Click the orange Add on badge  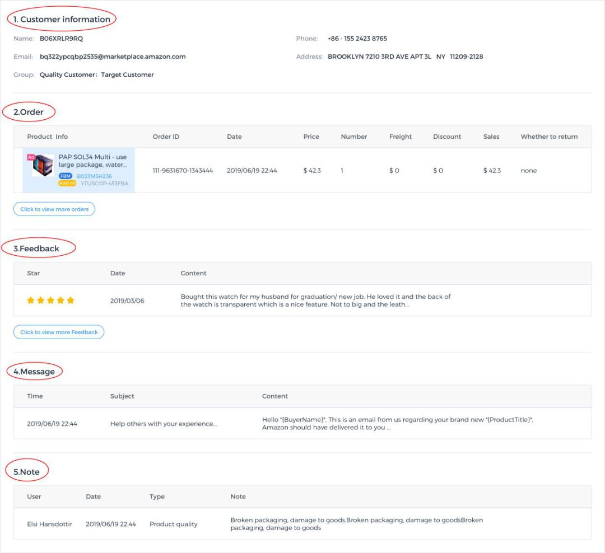pos(67,183)
